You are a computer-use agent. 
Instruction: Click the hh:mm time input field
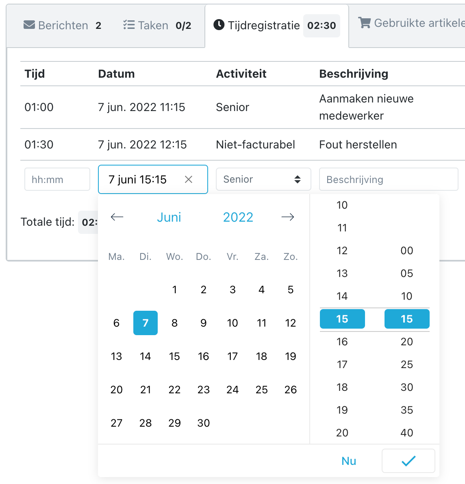[x=57, y=179]
